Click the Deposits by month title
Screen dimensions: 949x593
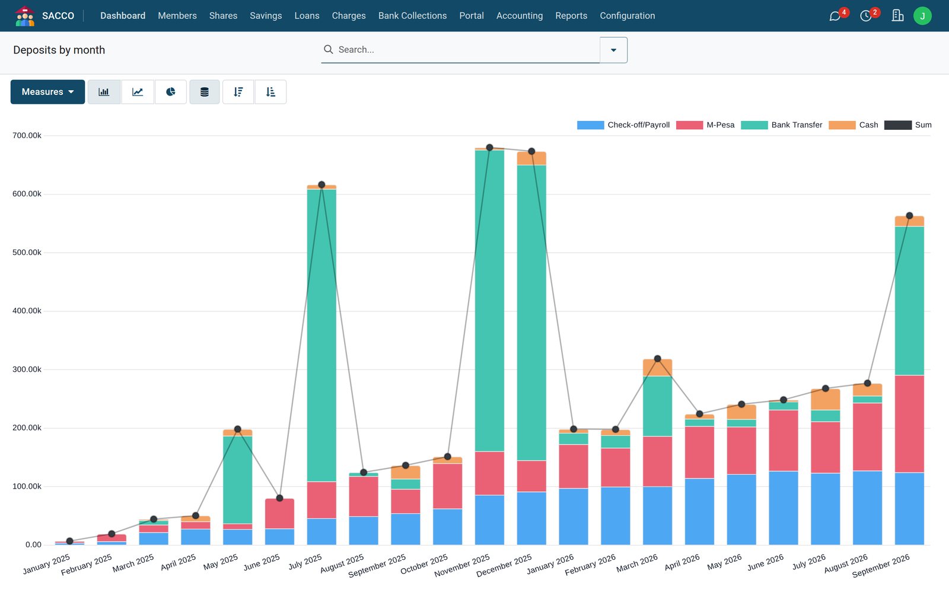click(x=59, y=50)
